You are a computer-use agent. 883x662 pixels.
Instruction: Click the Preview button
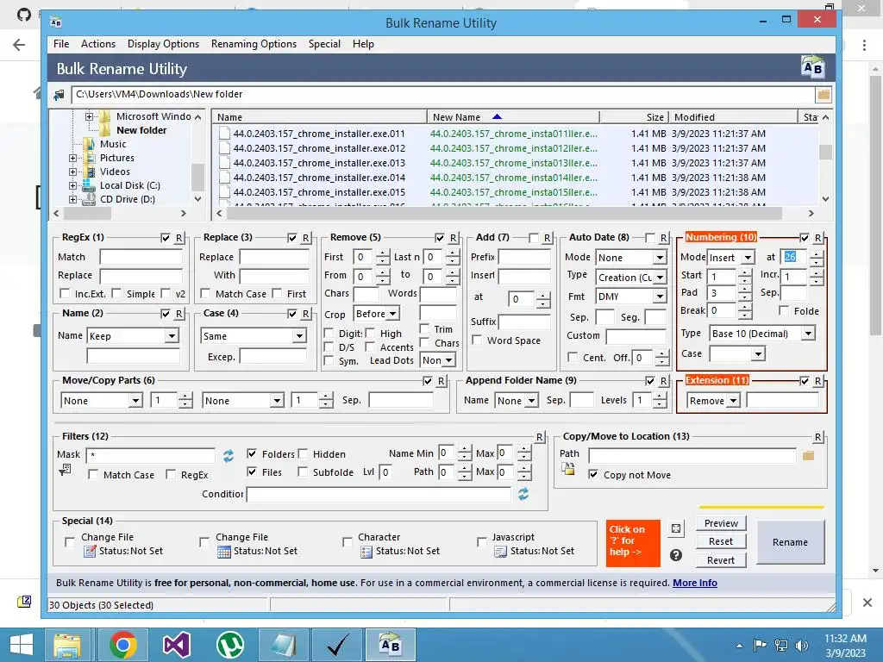(721, 523)
